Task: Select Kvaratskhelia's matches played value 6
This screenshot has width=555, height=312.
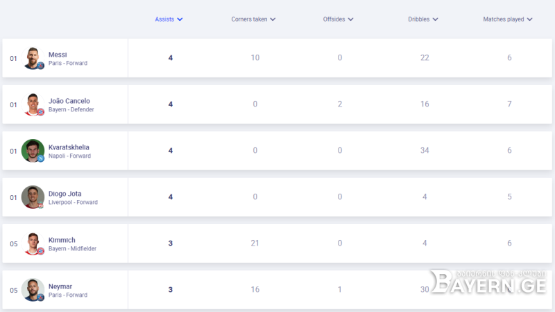Action: click(x=509, y=150)
